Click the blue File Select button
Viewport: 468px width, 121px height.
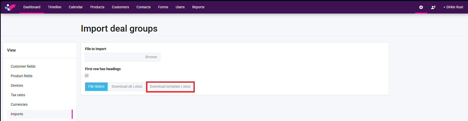point(96,87)
